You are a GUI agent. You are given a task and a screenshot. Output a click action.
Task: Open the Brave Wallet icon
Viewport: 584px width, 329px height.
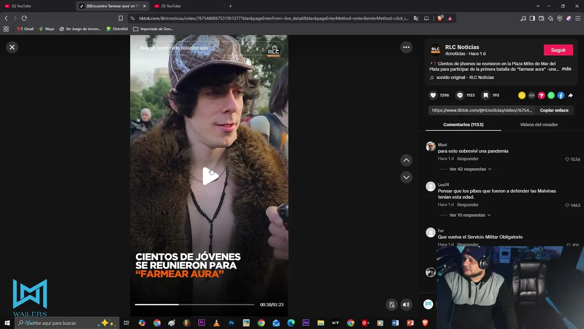coord(542,18)
